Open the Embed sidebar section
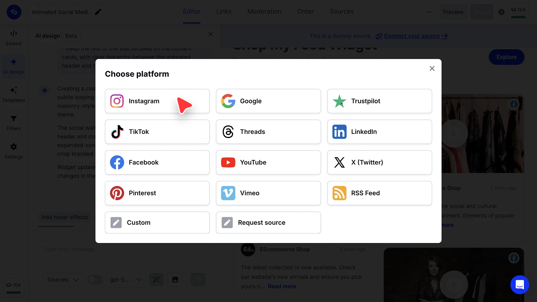Viewport: 537px width, 302px height. point(13,38)
